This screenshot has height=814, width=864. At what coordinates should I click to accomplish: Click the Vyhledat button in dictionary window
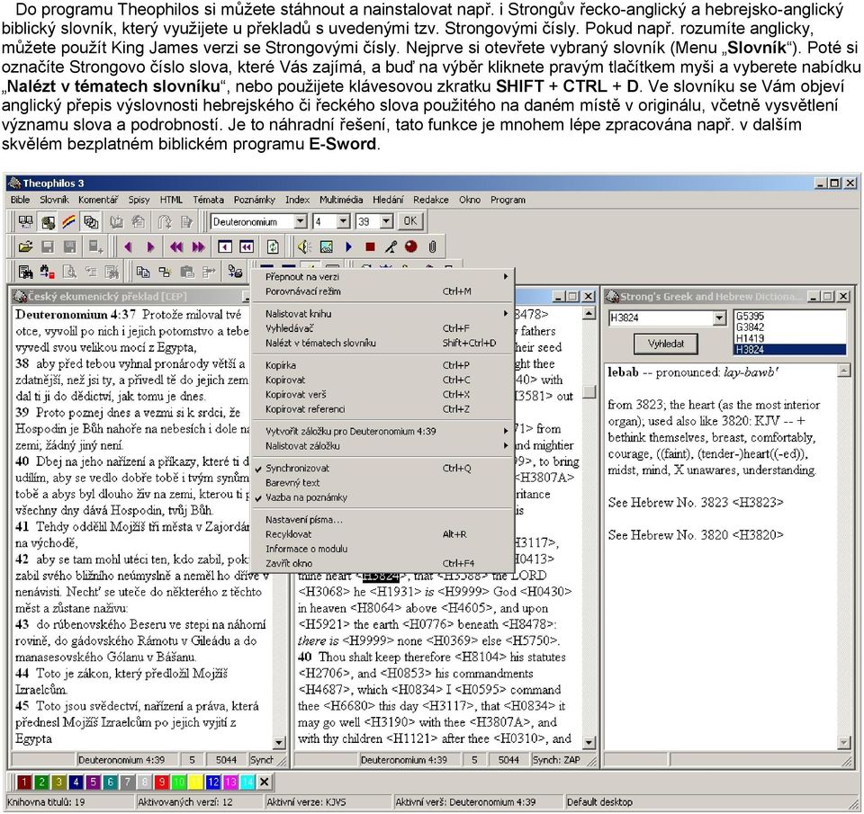pos(666,344)
